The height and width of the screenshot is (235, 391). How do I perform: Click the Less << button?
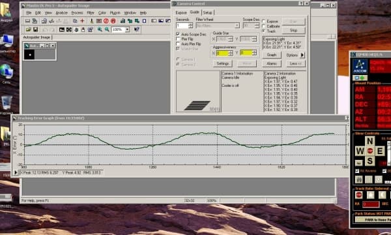(x=296, y=63)
